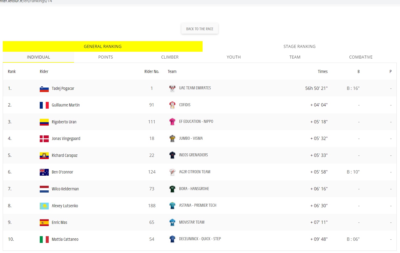Click Ineos Grenadiers jersey icon
This screenshot has width=400, height=253.
click(x=172, y=155)
